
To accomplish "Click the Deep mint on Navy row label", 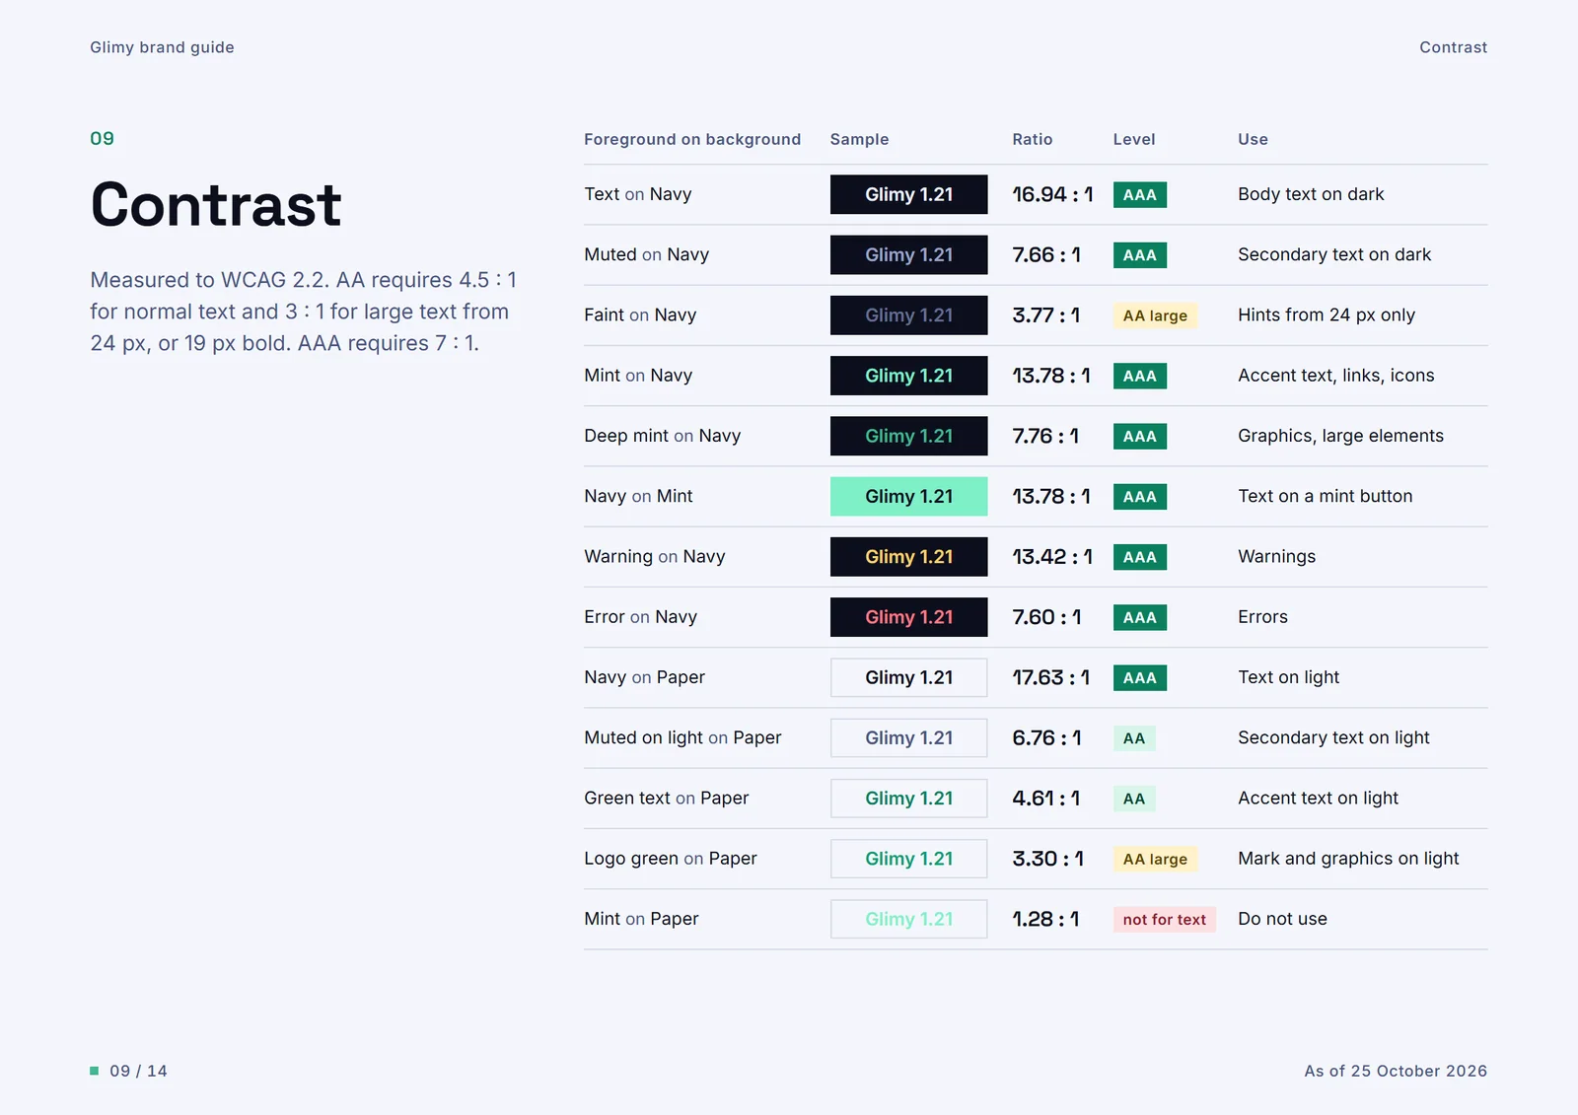I will pos(662,436).
